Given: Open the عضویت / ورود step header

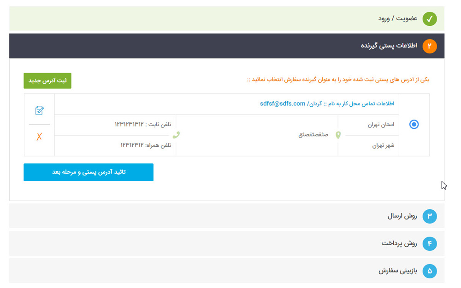Looking at the screenshot, I should 227,18.
